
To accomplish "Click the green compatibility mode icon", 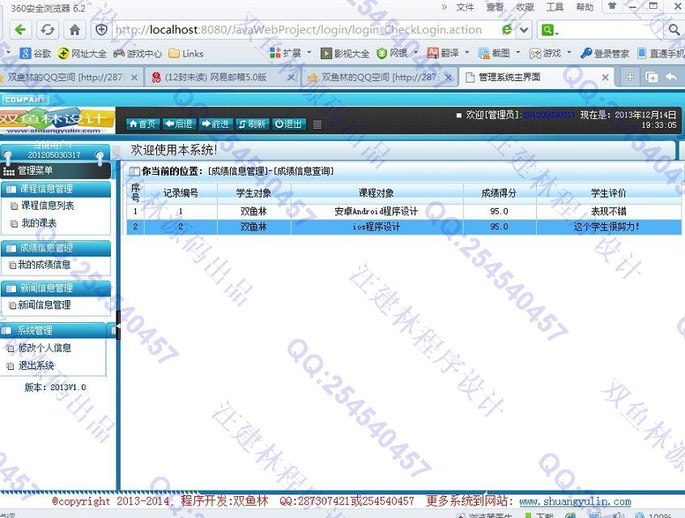I will point(507,30).
